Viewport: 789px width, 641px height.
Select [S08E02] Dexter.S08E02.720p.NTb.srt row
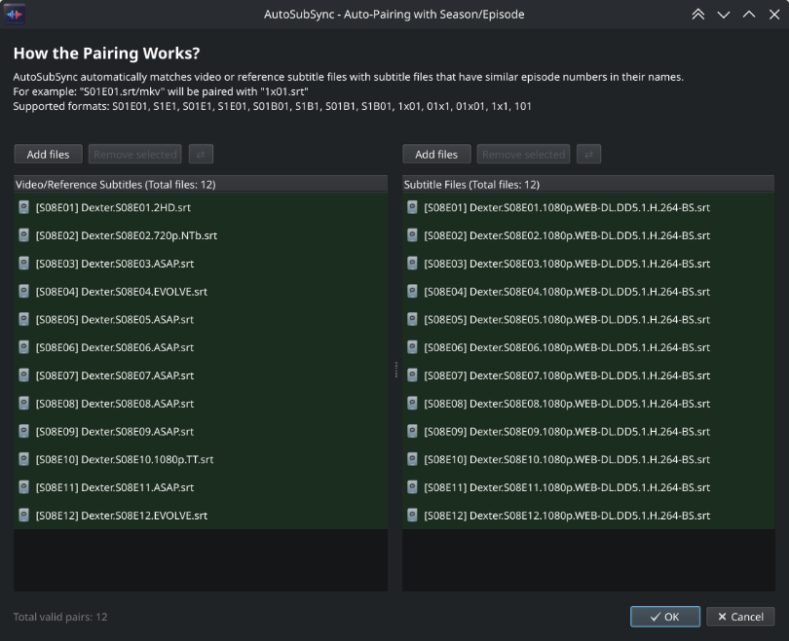201,235
